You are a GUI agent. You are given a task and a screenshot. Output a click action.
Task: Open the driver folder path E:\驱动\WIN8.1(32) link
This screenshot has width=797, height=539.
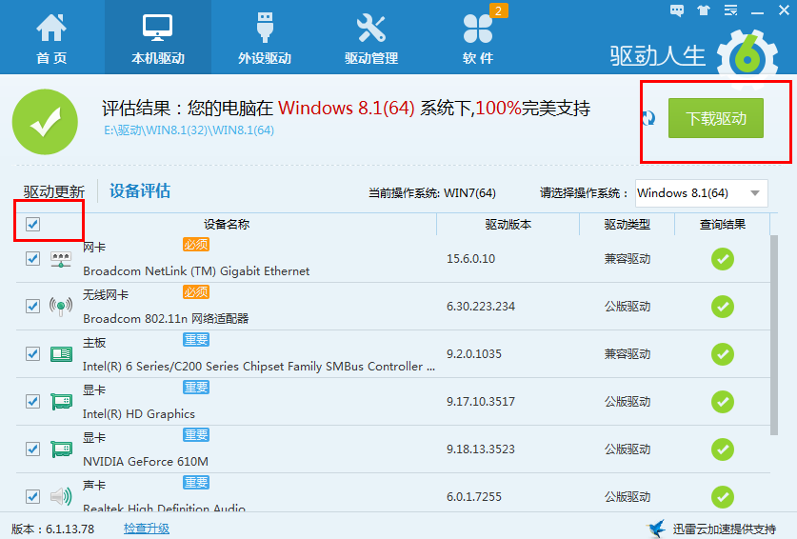(x=189, y=130)
